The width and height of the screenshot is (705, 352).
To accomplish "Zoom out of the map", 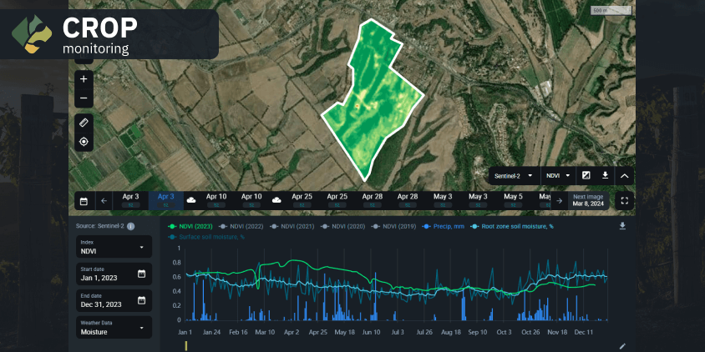I will (x=84, y=98).
